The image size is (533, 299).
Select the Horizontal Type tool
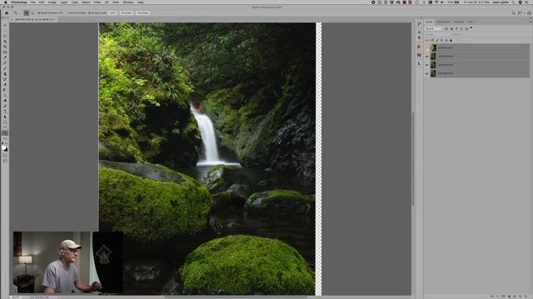point(5,111)
